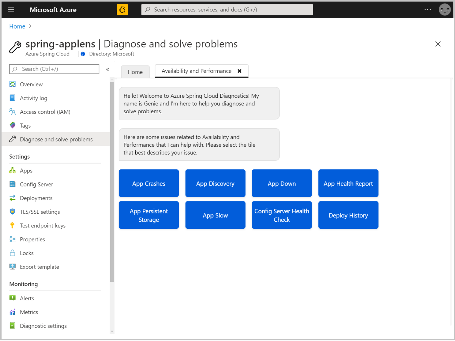Click the Activity log icon
Viewport: 455px width, 341px height.
pyautogui.click(x=12, y=98)
